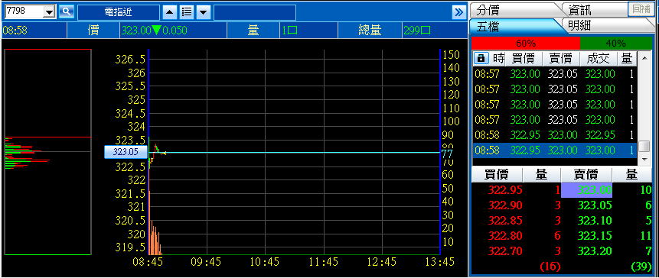Click the green 40% sell ratio bar

point(615,43)
